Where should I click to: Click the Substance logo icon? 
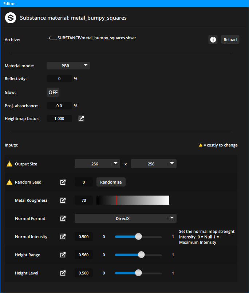click(x=10, y=17)
